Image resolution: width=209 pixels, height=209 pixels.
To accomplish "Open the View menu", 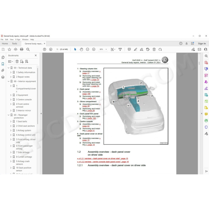I will coord(12,40).
